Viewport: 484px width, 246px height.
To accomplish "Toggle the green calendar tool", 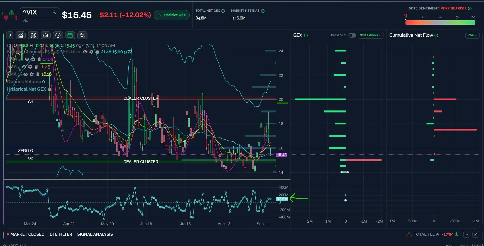I will [x=70, y=35].
